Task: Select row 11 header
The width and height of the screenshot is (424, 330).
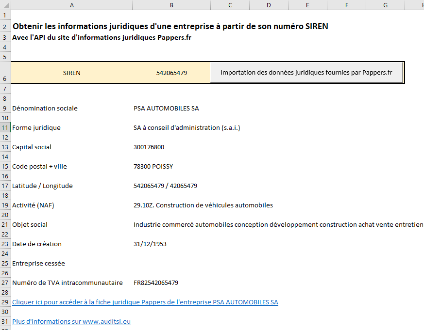Action: click(x=5, y=127)
